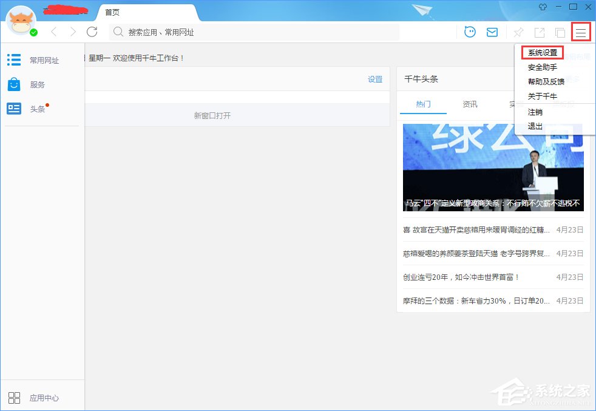Click the duplicate tab icon near the menu button
596x411 pixels.
pyautogui.click(x=559, y=32)
